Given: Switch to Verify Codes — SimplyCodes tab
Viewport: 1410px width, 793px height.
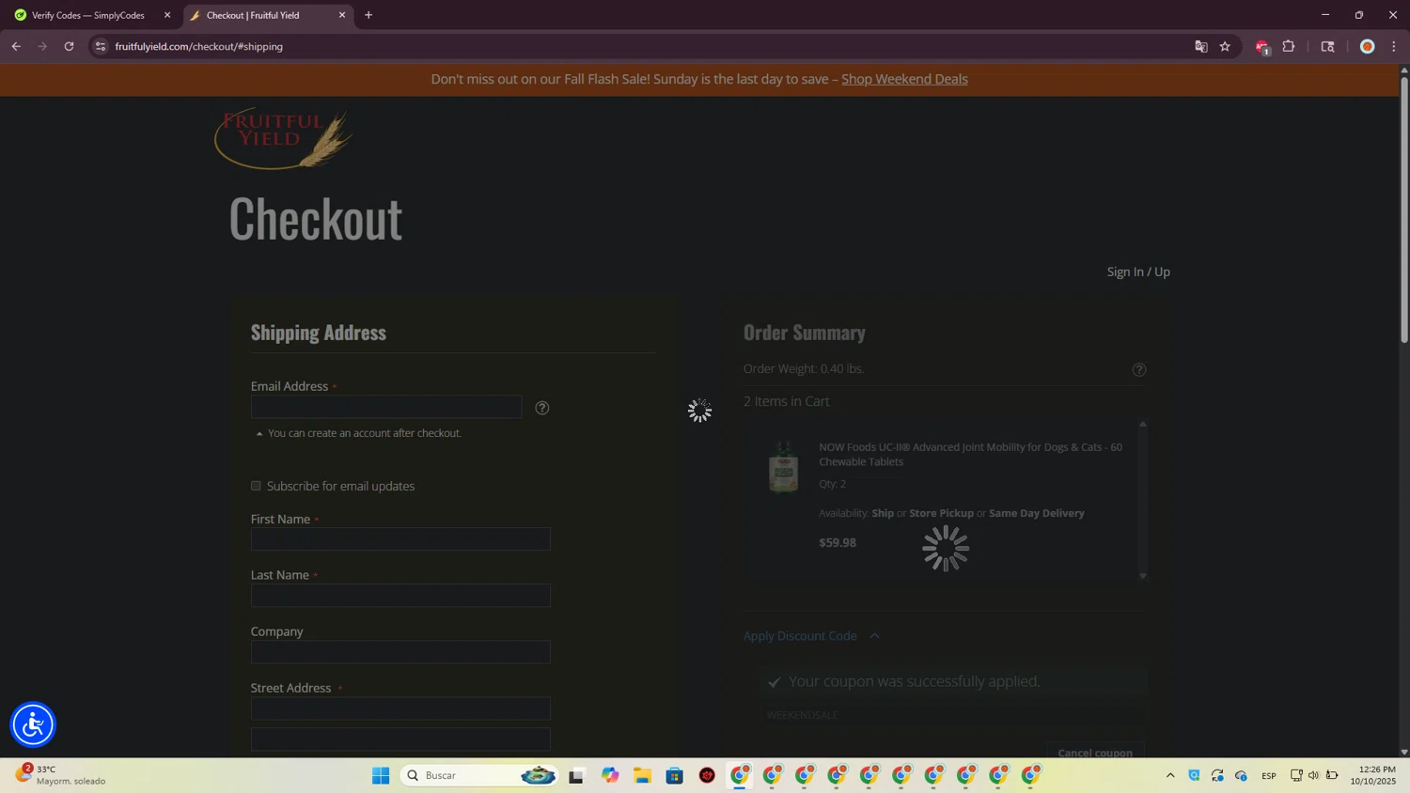Looking at the screenshot, I should click(x=88, y=15).
